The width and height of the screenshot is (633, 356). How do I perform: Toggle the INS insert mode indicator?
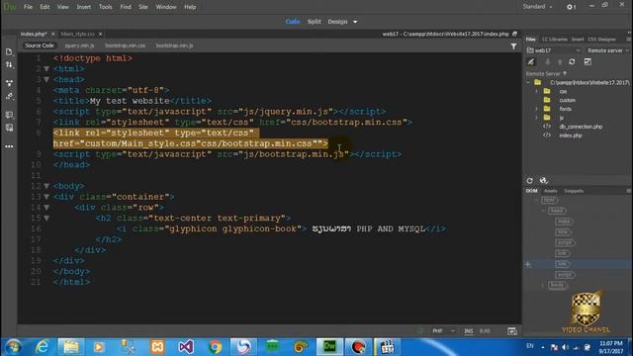click(x=468, y=331)
